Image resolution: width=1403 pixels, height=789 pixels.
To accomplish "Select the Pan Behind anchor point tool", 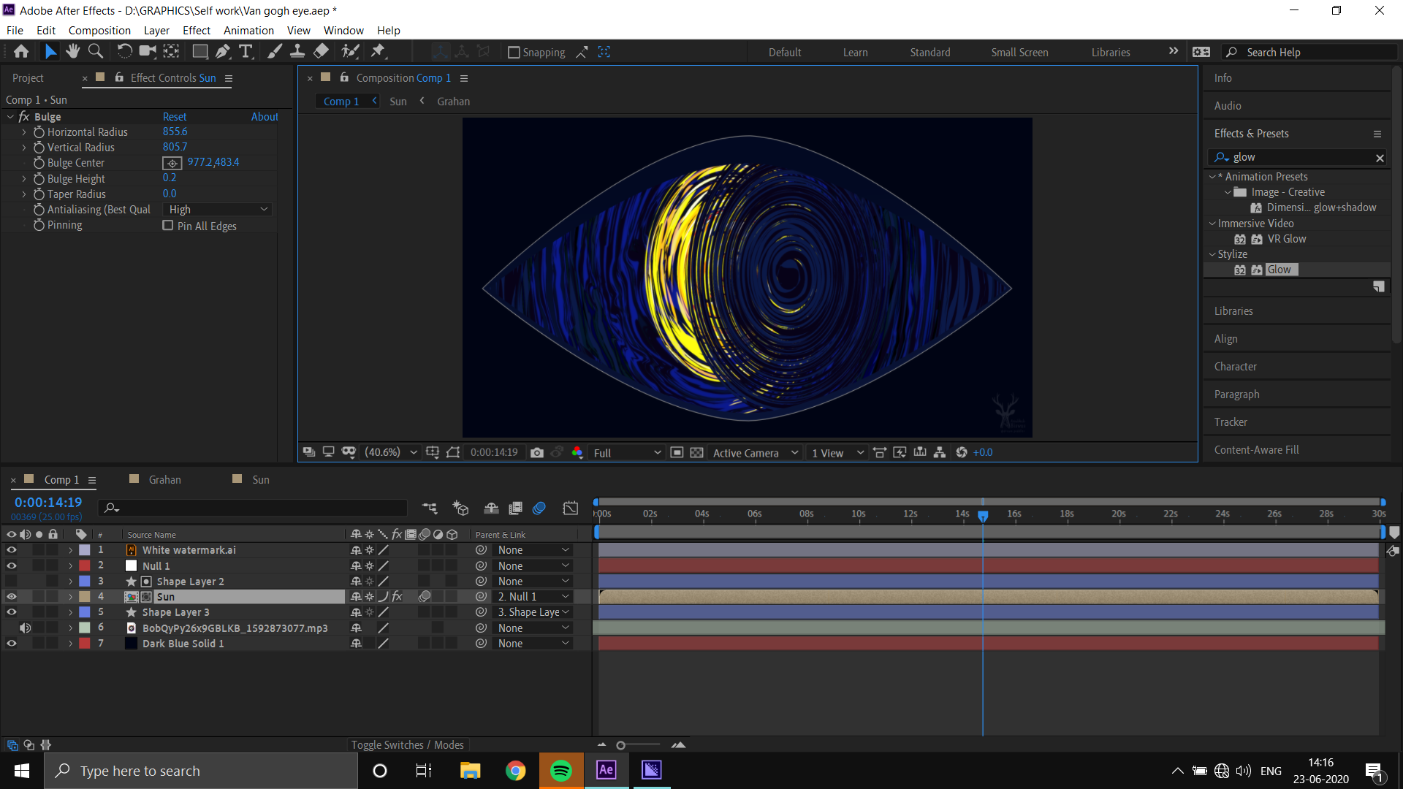I will point(171,52).
